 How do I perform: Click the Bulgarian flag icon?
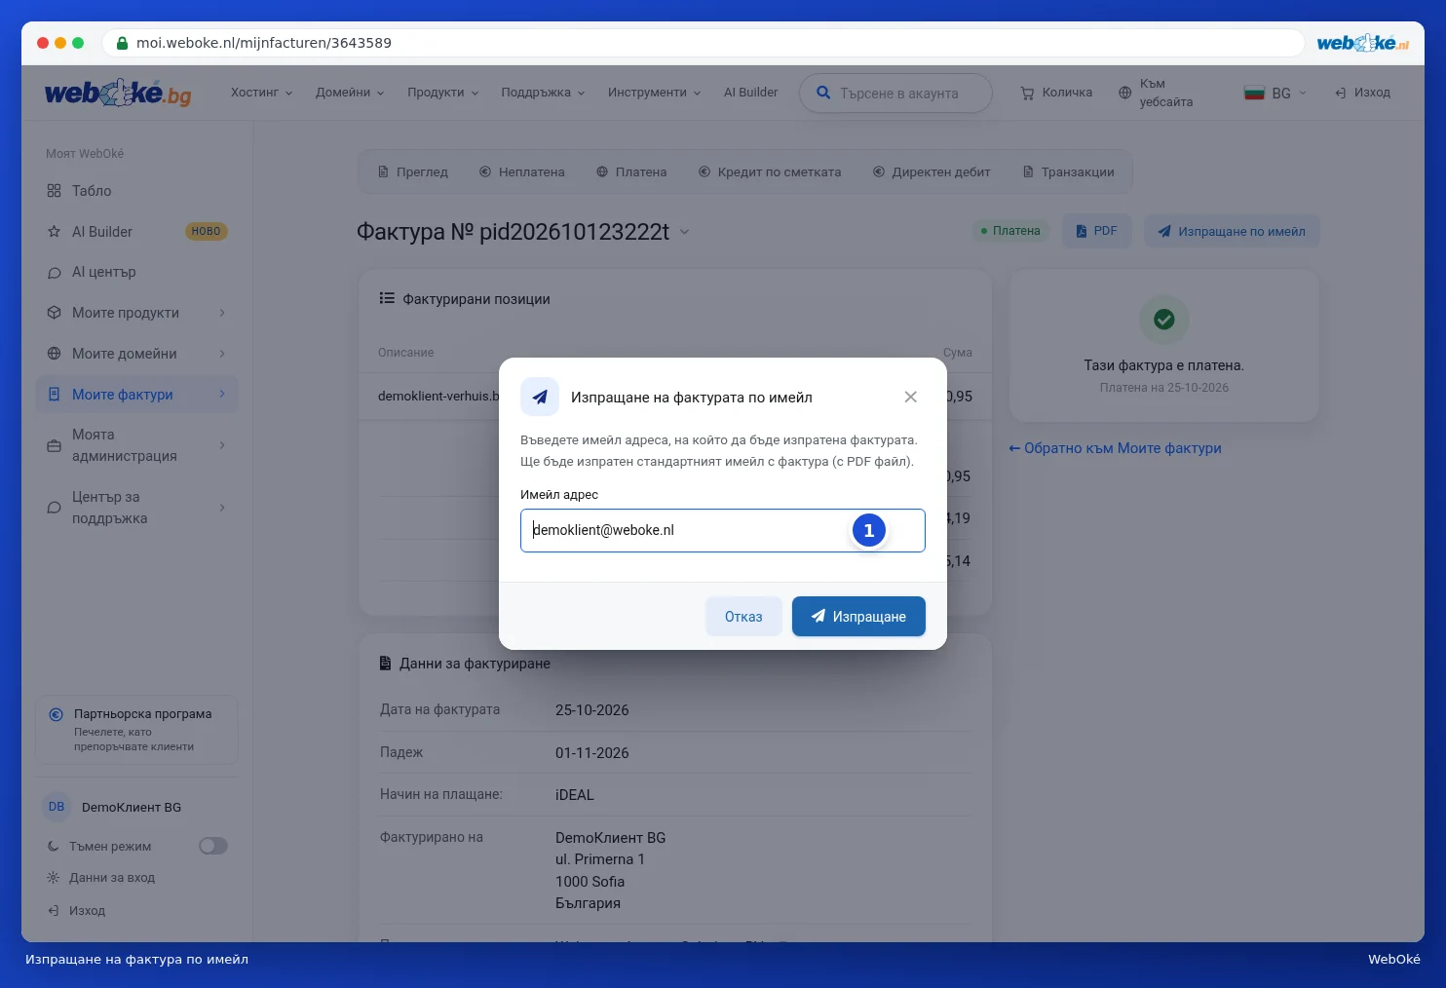pos(1254,93)
